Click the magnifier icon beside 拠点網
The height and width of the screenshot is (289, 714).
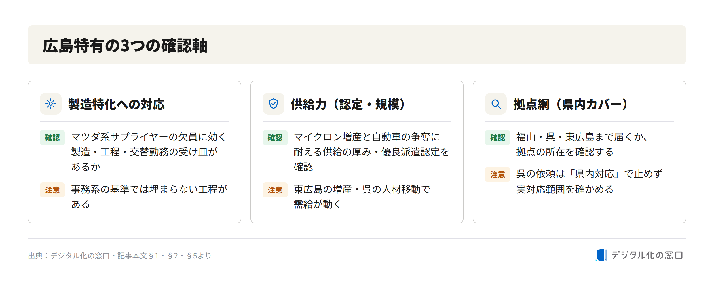point(496,104)
